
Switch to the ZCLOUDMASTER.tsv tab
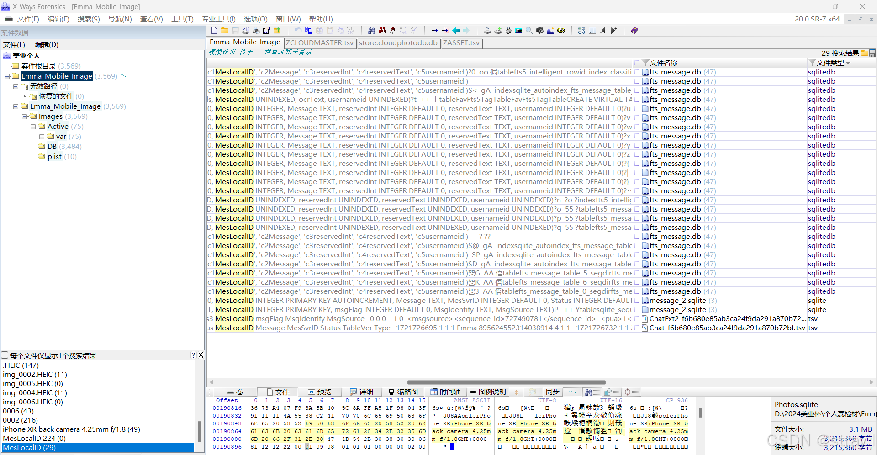pyautogui.click(x=320, y=43)
